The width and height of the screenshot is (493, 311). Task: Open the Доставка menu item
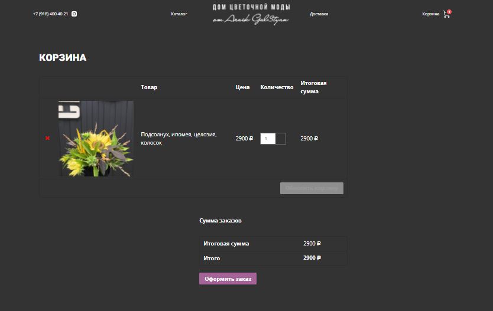click(319, 14)
